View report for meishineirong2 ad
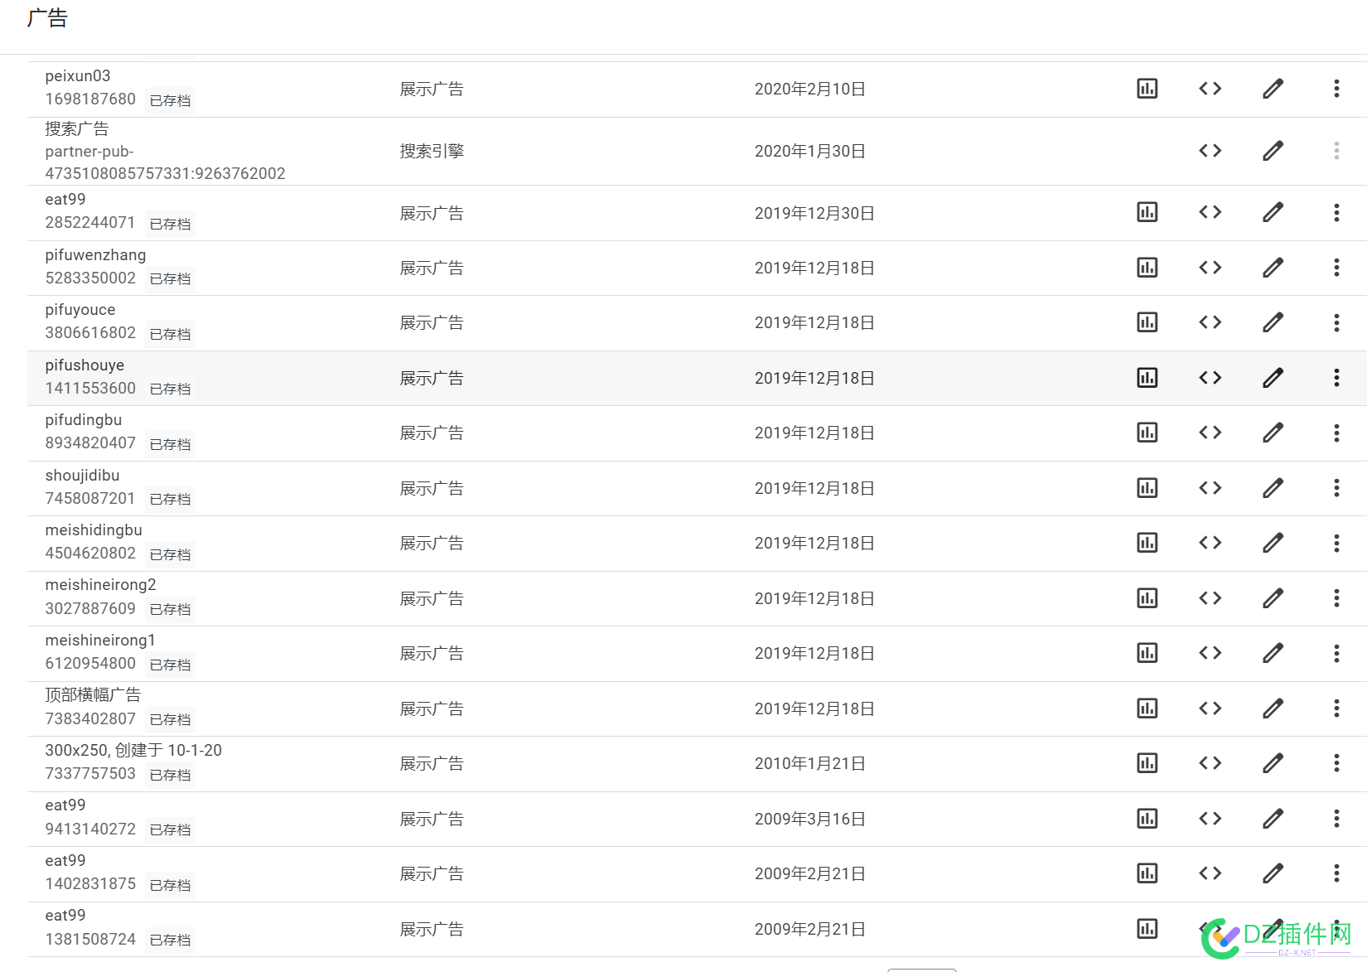 (x=1147, y=598)
